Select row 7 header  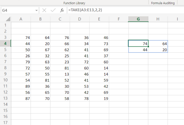[x=6, y=62]
